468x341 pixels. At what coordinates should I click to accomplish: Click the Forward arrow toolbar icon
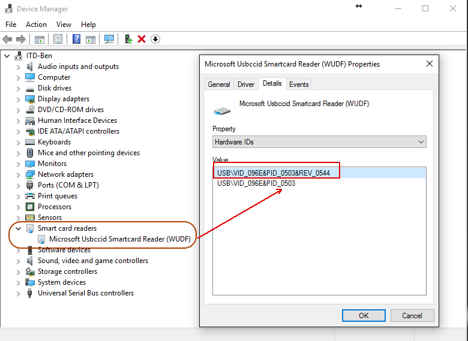pyautogui.click(x=21, y=39)
